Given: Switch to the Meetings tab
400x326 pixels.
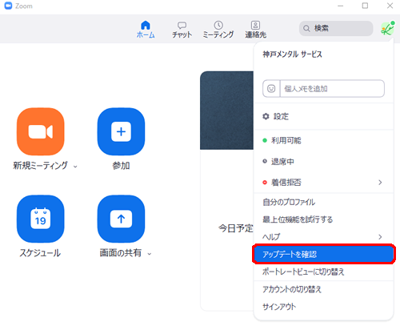Looking at the screenshot, I should coord(218,30).
